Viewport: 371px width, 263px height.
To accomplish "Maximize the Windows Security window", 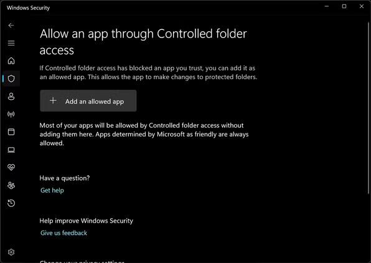I will [344, 6].
